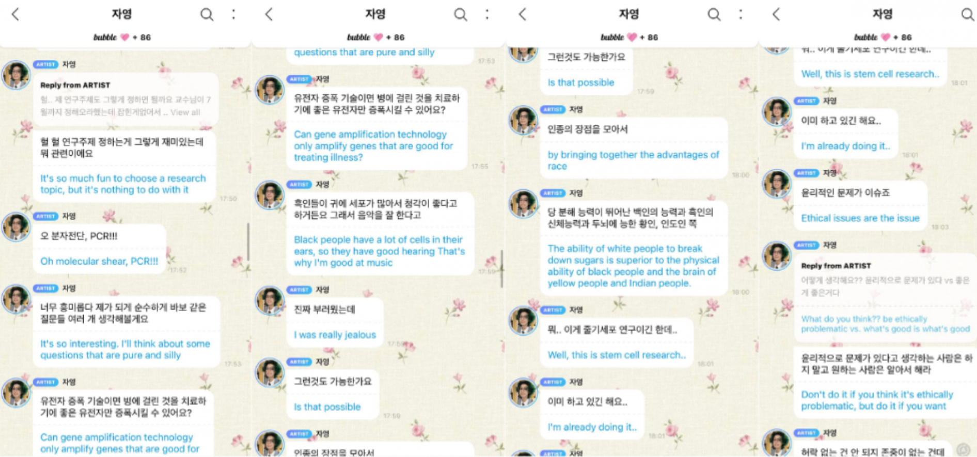977x457 pixels.
Task: Select 'I was really jealous' message bubble
Action: (x=335, y=322)
